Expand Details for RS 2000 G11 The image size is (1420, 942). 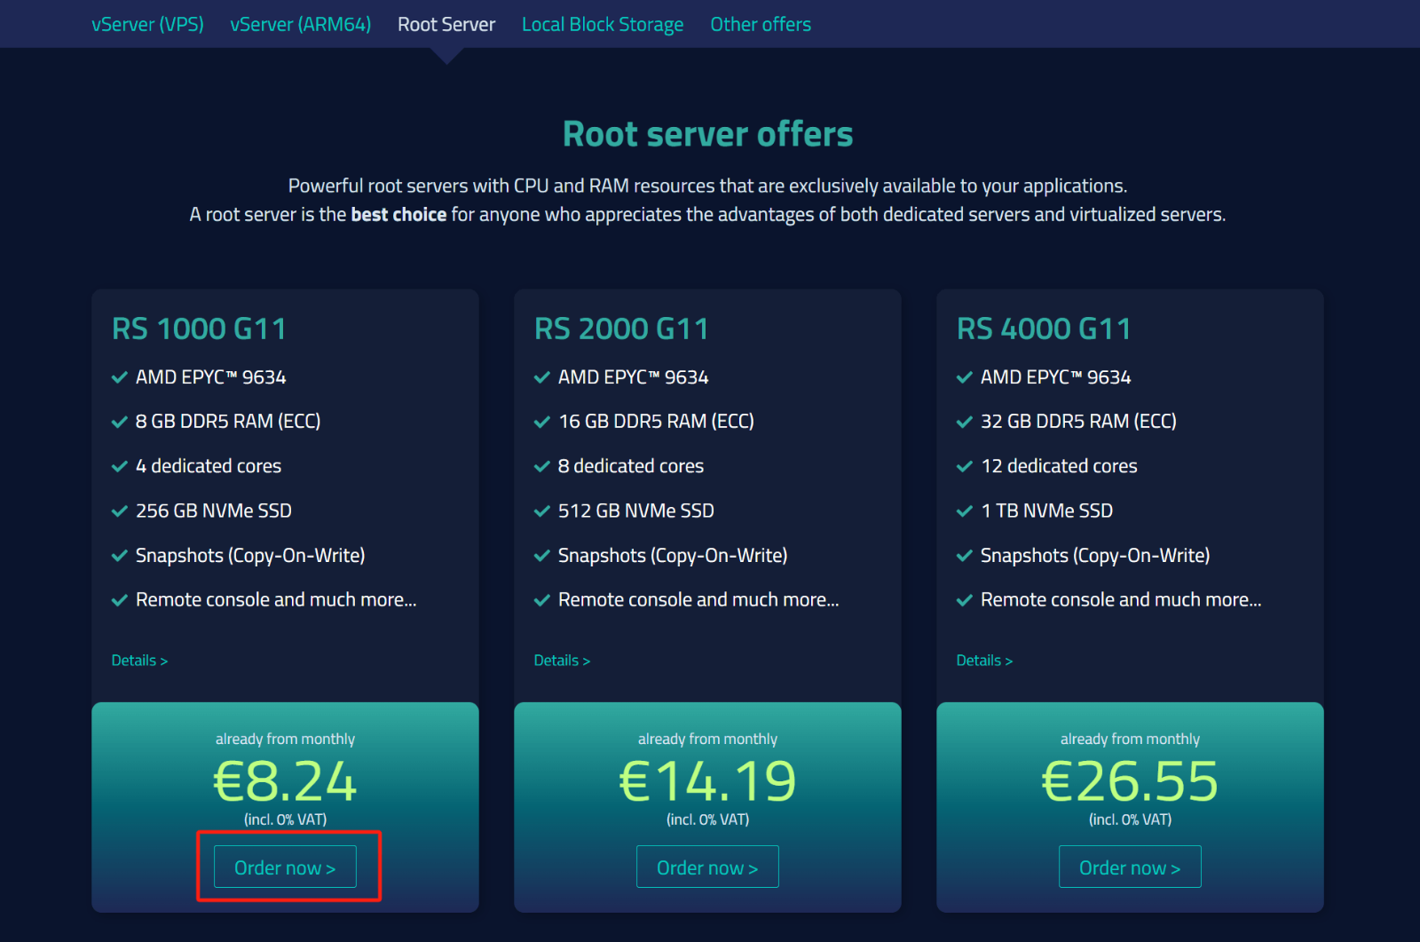point(561,661)
